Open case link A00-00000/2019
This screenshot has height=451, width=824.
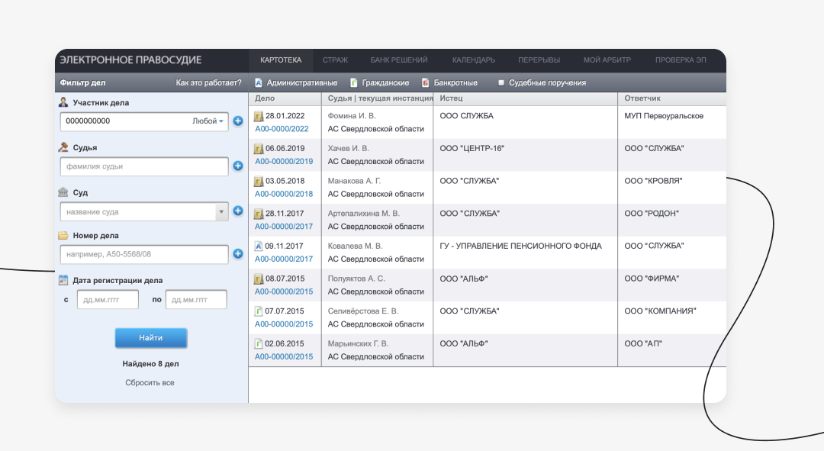click(x=284, y=162)
